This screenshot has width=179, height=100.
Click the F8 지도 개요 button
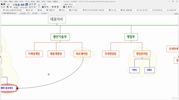click(x=112, y=10)
